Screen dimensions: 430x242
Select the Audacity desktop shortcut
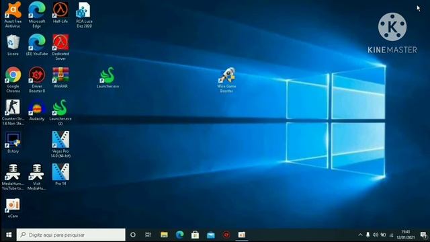(x=37, y=110)
